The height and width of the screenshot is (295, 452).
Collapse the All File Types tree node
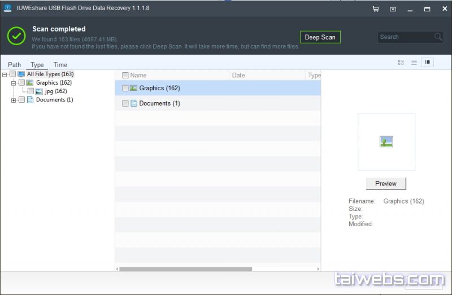pyautogui.click(x=5, y=74)
